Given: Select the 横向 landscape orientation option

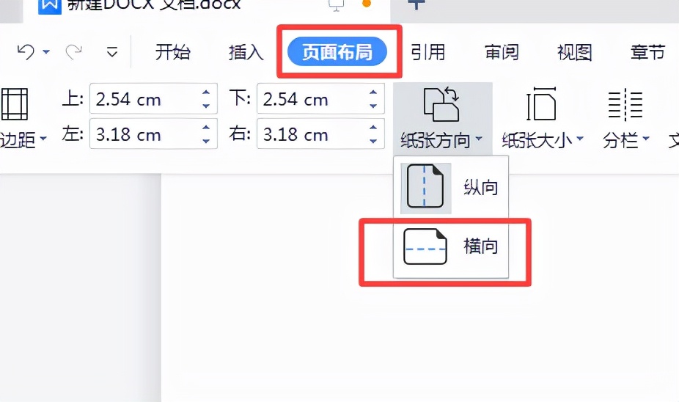Looking at the screenshot, I should [x=451, y=246].
